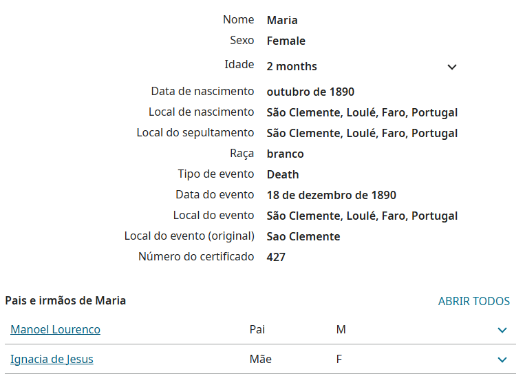Click ABRIR TODOS to open all
Screen dimensions: 525x383
pyautogui.click(x=474, y=301)
